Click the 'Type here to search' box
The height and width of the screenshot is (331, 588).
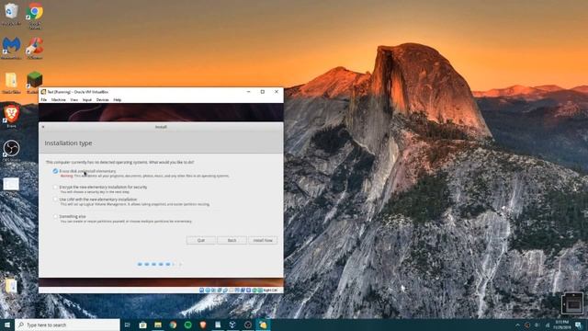pyautogui.click(x=67, y=325)
